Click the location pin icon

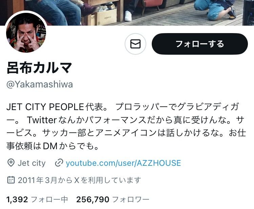coord(11,163)
